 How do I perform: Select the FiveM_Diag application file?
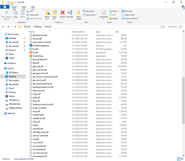38,56
